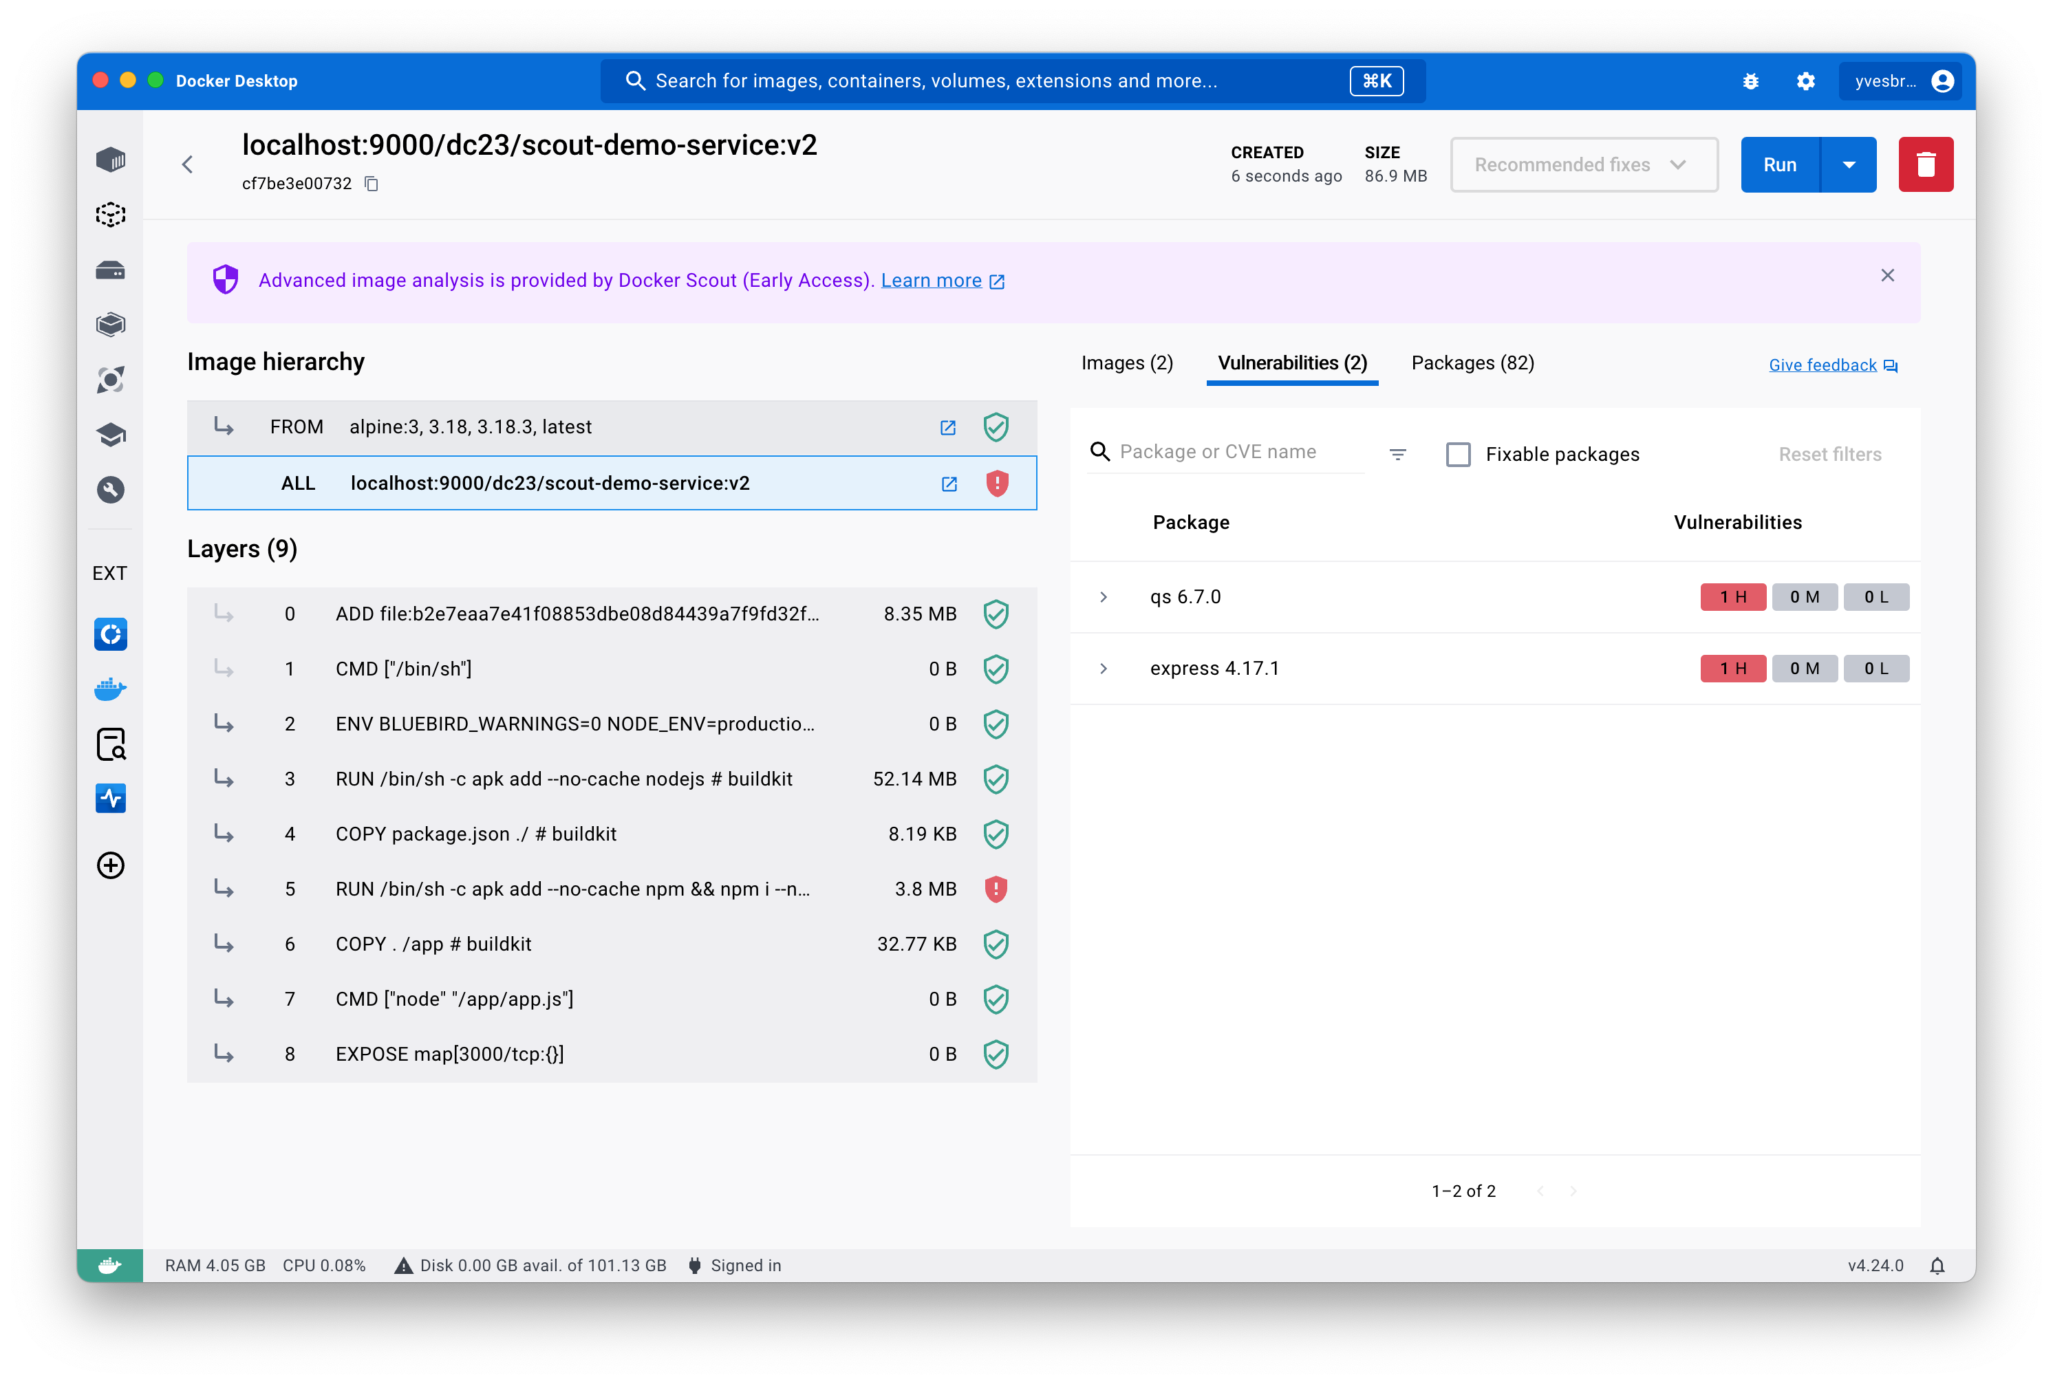The image size is (2053, 1384).
Task: Select layer 8 EXPOSE map[3000/tcp]
Action: pos(612,1054)
